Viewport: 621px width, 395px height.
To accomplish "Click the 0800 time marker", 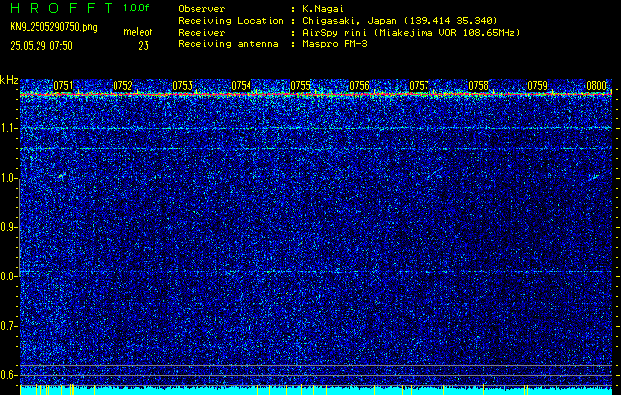I will tap(597, 86).
